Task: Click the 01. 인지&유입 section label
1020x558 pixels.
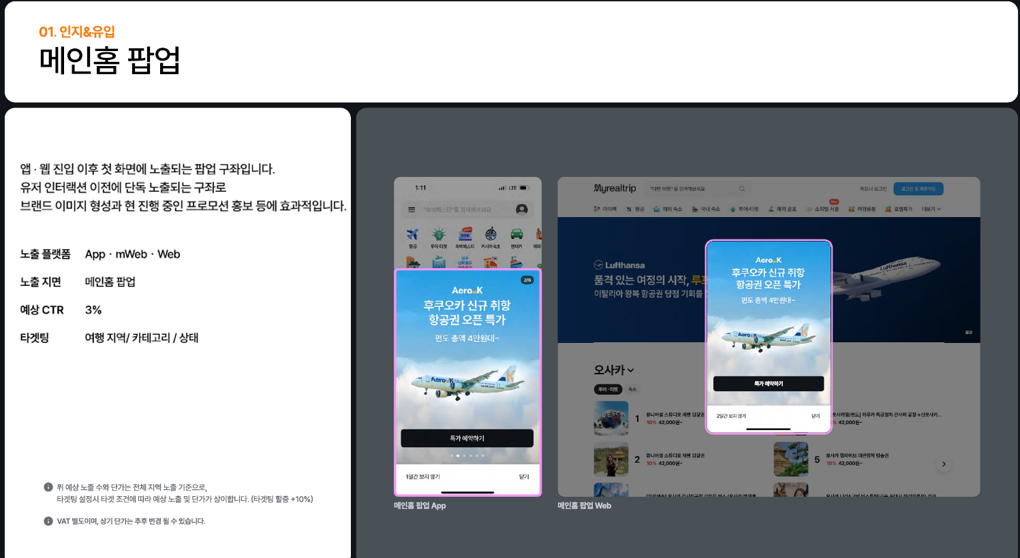Action: coord(77,31)
